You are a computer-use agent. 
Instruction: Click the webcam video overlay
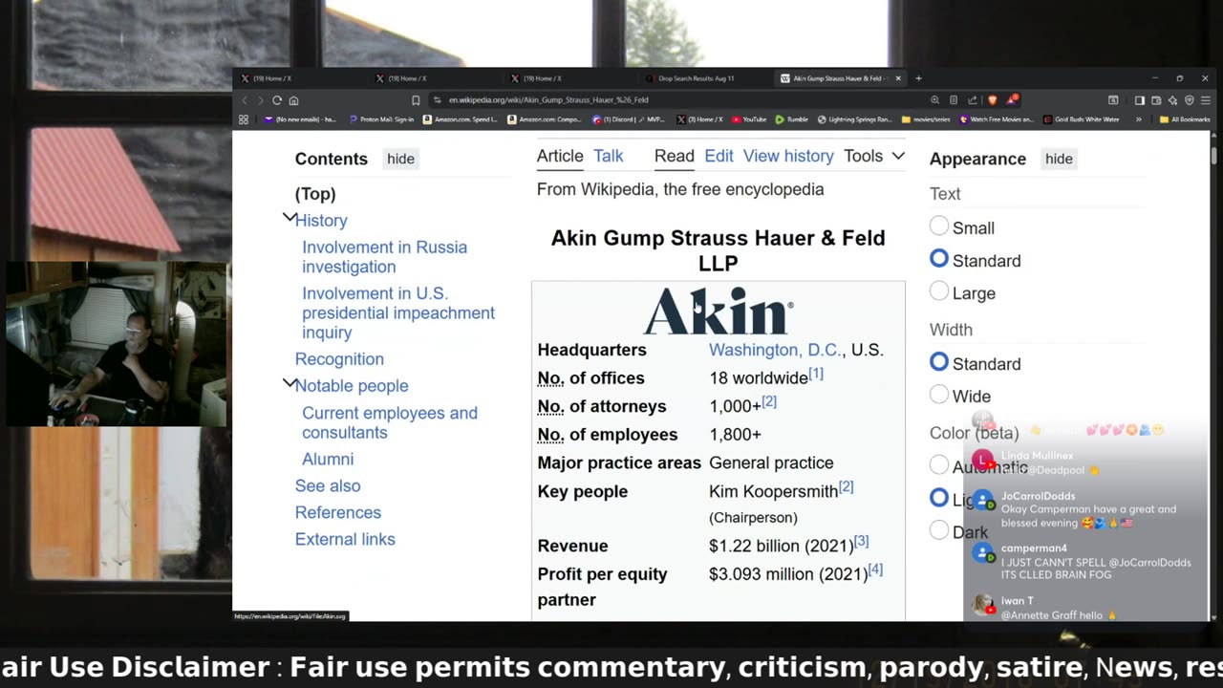tap(116, 344)
